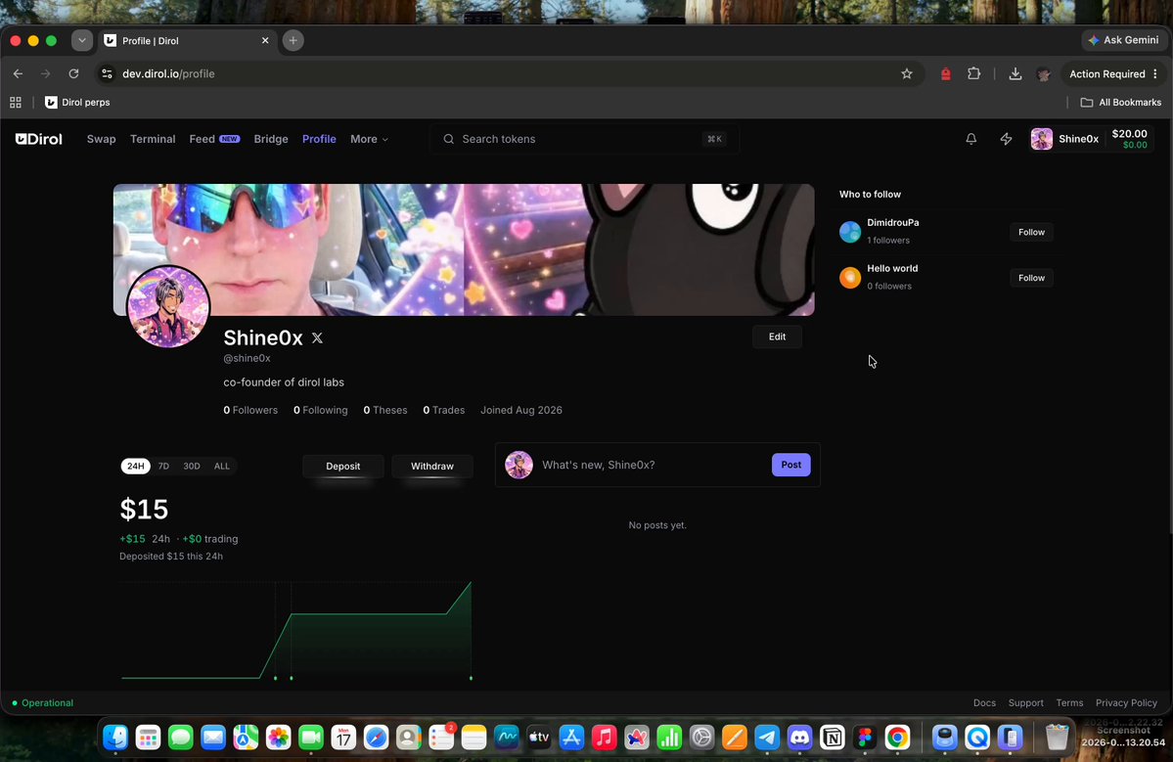The image size is (1173, 762).
Task: Open Discord from the dock
Action: (799, 738)
